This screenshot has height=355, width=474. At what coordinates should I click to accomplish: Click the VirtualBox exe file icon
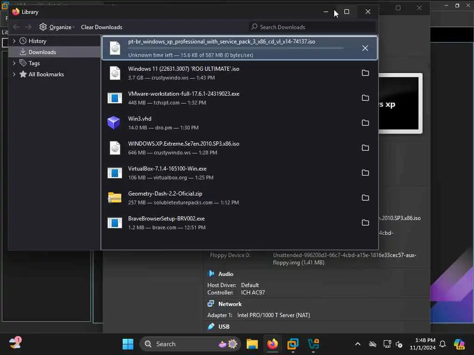pyautogui.click(x=115, y=173)
